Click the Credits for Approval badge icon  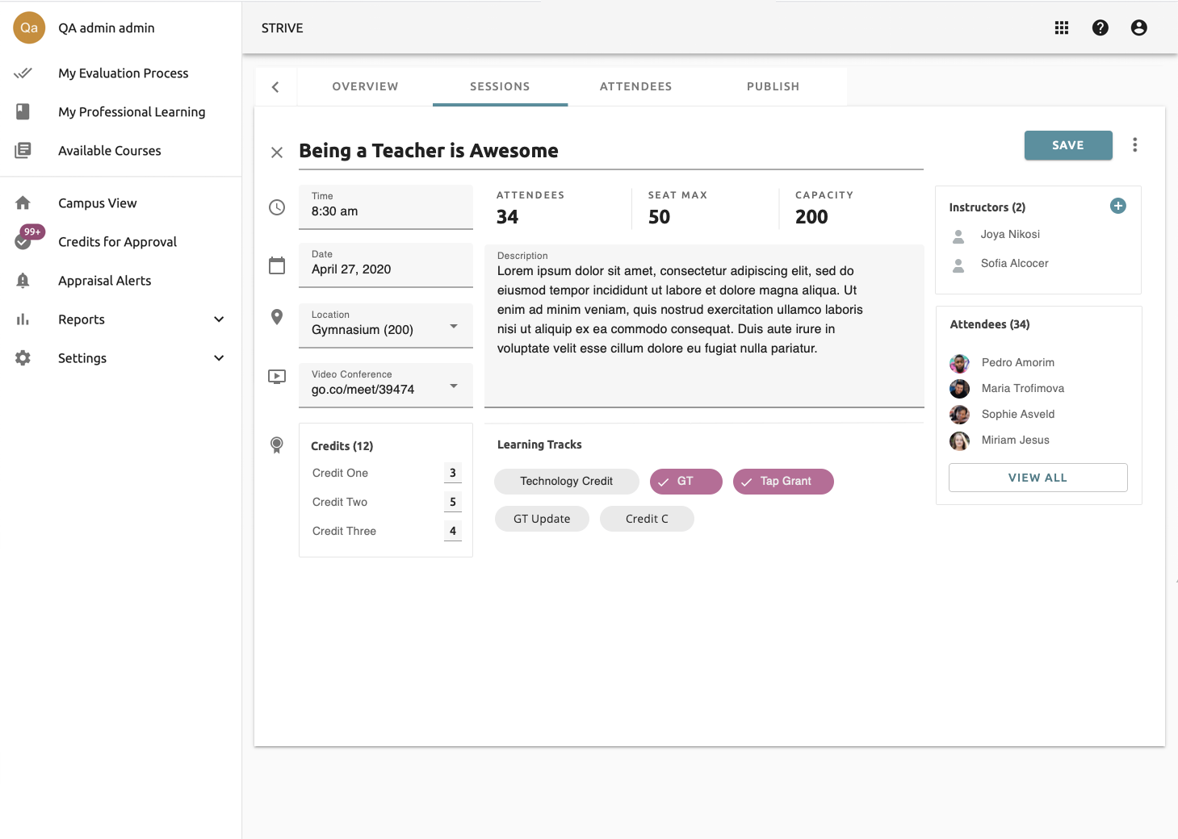(x=23, y=241)
